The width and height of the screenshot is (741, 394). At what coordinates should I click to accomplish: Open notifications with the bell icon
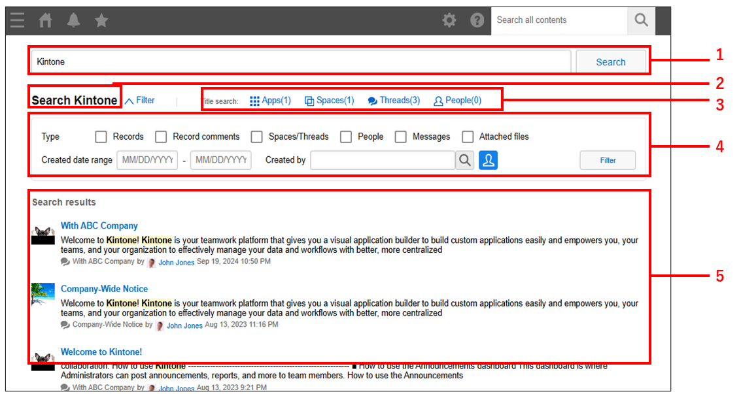coord(73,20)
